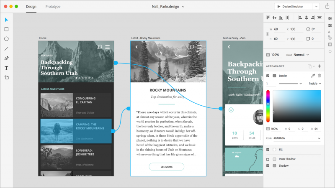This screenshot has width=335, height=188.
Task: Use the eyedropper for Border color
Action: (x=313, y=76)
